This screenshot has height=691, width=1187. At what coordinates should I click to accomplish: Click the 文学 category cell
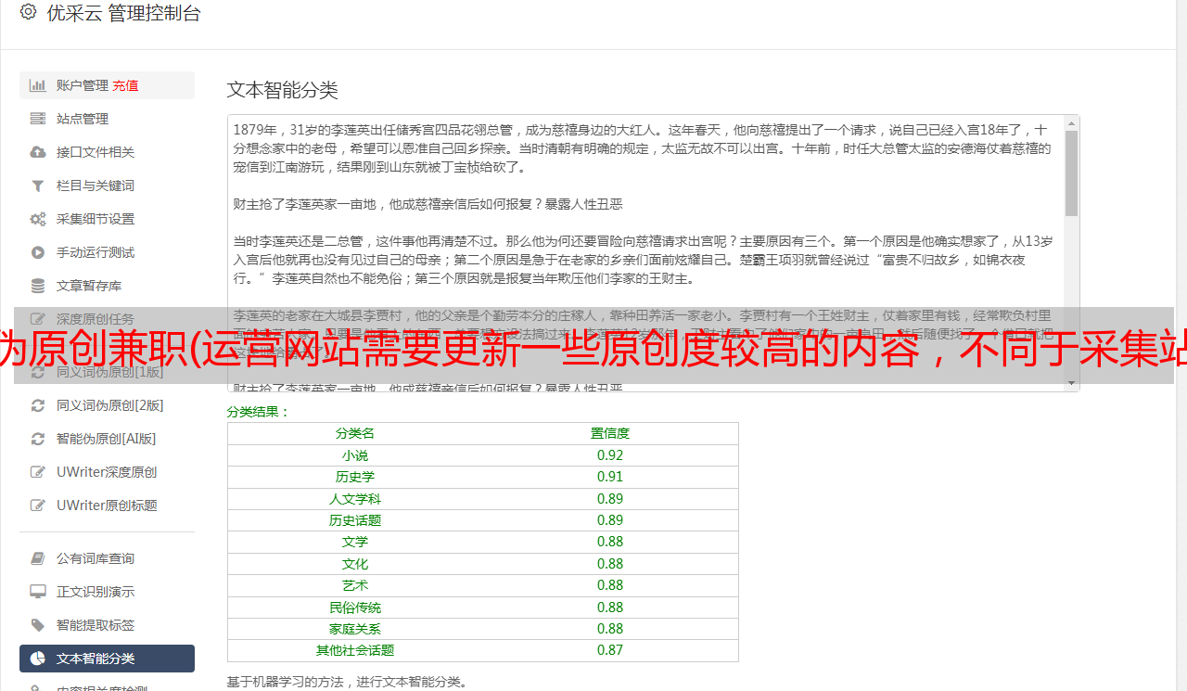pos(355,542)
